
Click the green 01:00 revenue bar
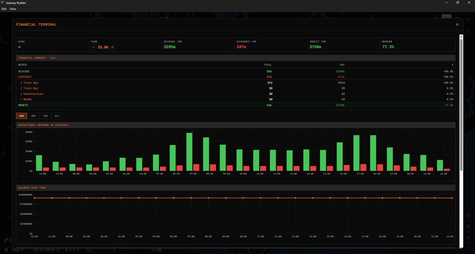(89, 168)
